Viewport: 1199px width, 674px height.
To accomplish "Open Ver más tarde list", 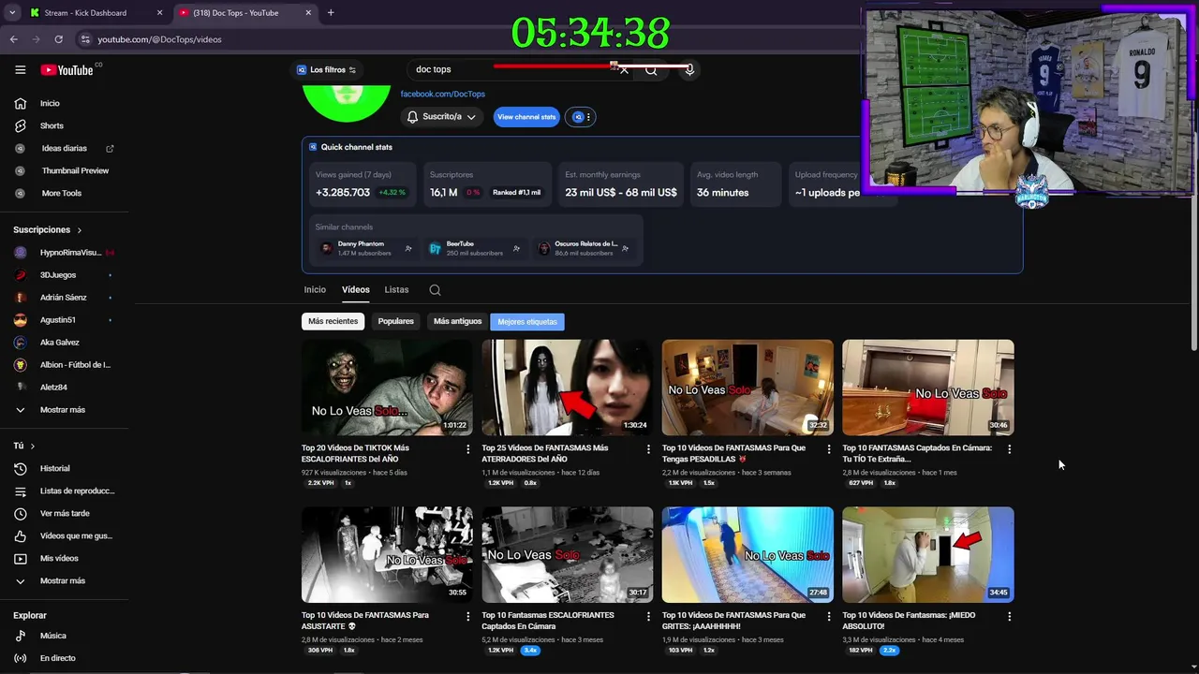I will pyautogui.click(x=65, y=513).
